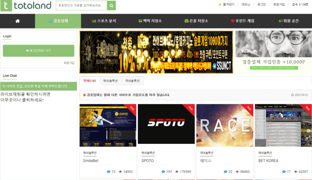The image size is (312, 180).
Task: Click views eye icon on SPOTO card
Action: point(177,171)
